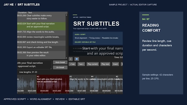Click the 00:04.000 timeline tick
The width and height of the screenshot is (187, 105).
[x=44, y=91]
